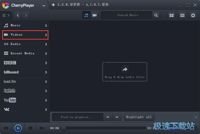
Task: Expand the last.fm section chevron
Action: 46,82
